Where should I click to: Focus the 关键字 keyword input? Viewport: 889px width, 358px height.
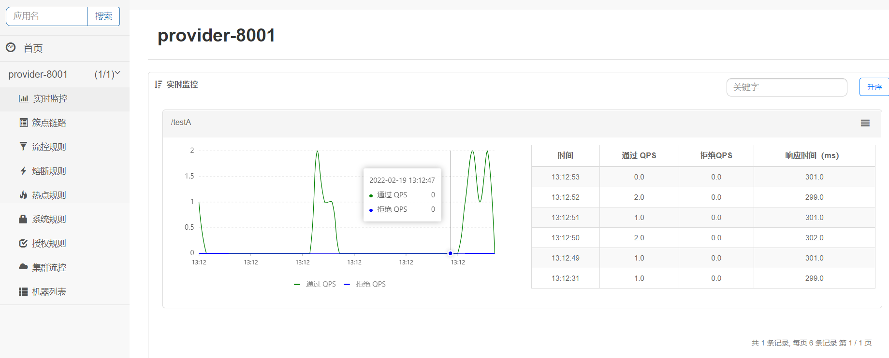point(787,87)
